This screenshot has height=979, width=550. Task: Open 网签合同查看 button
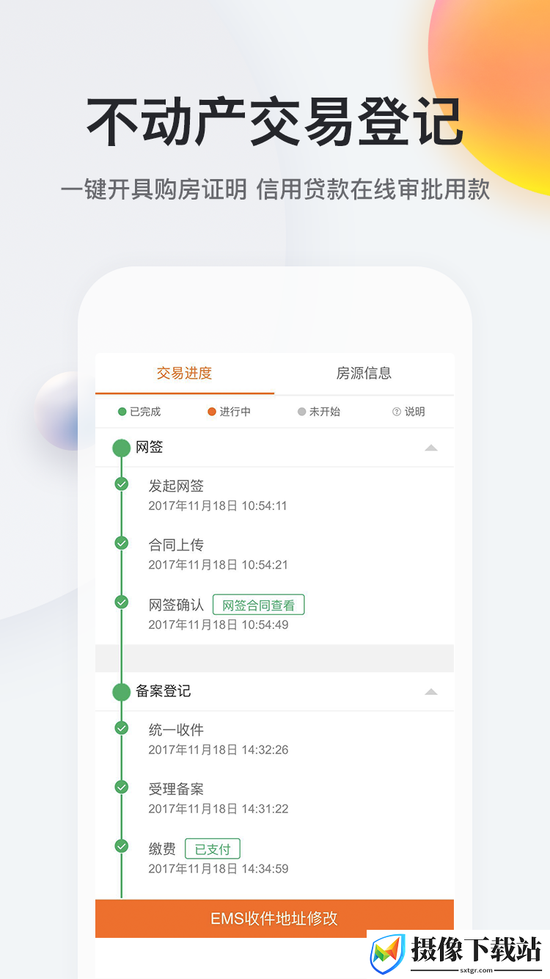pyautogui.click(x=258, y=605)
